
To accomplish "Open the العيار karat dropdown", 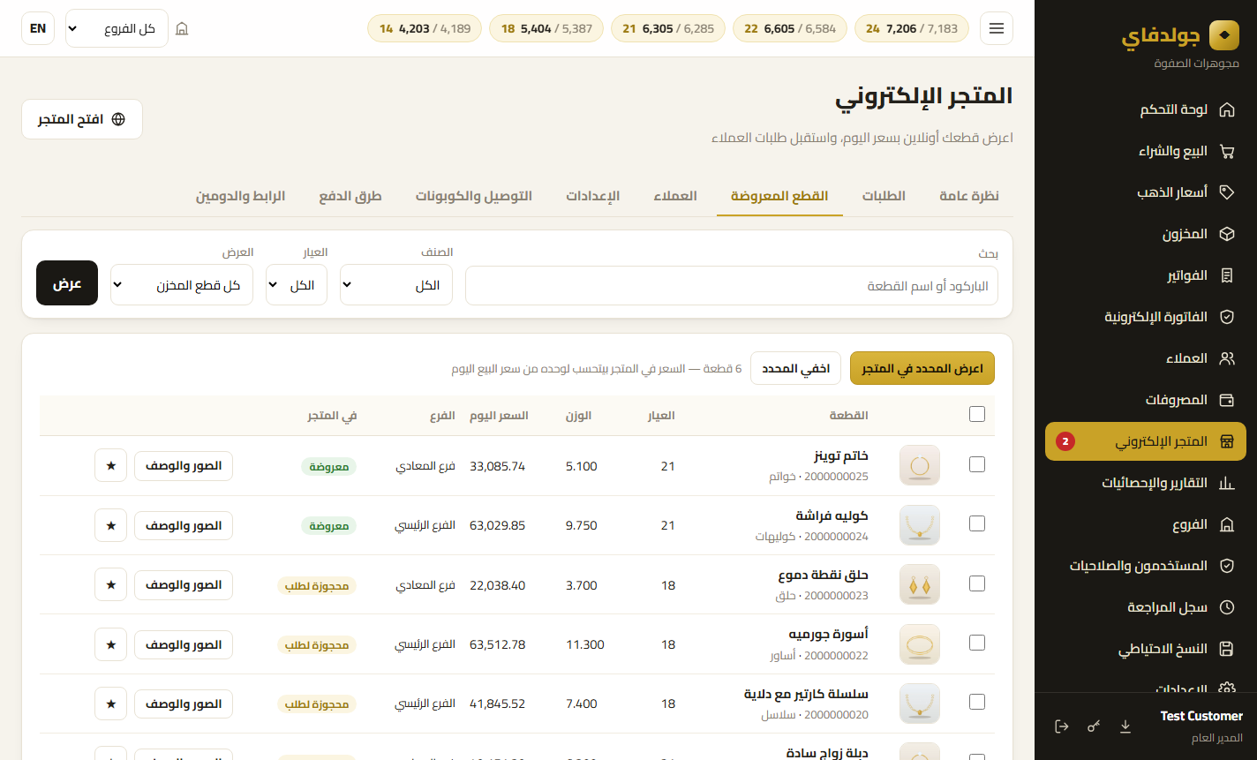I will [297, 285].
